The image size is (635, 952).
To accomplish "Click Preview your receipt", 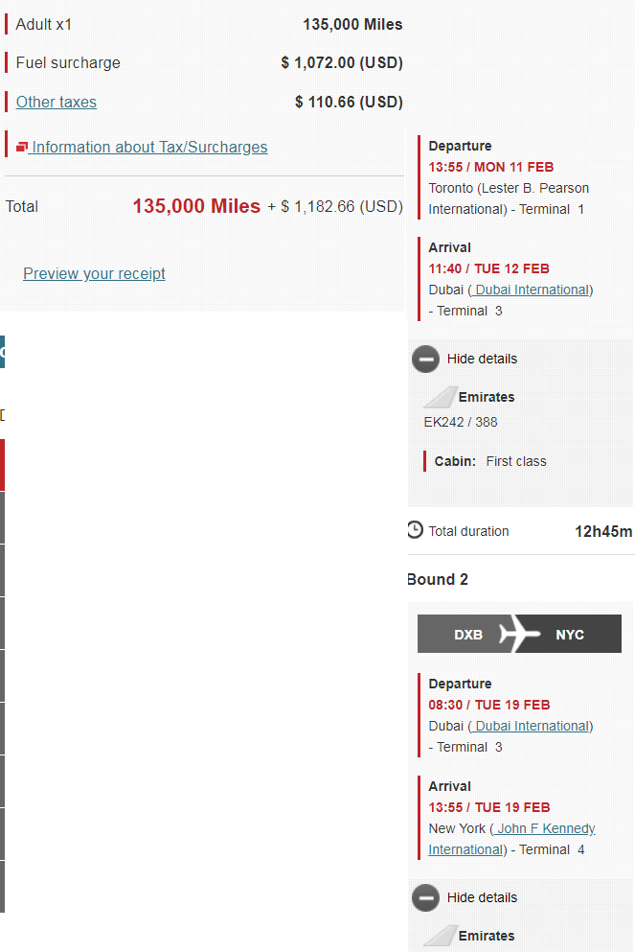I will coord(94,273).
